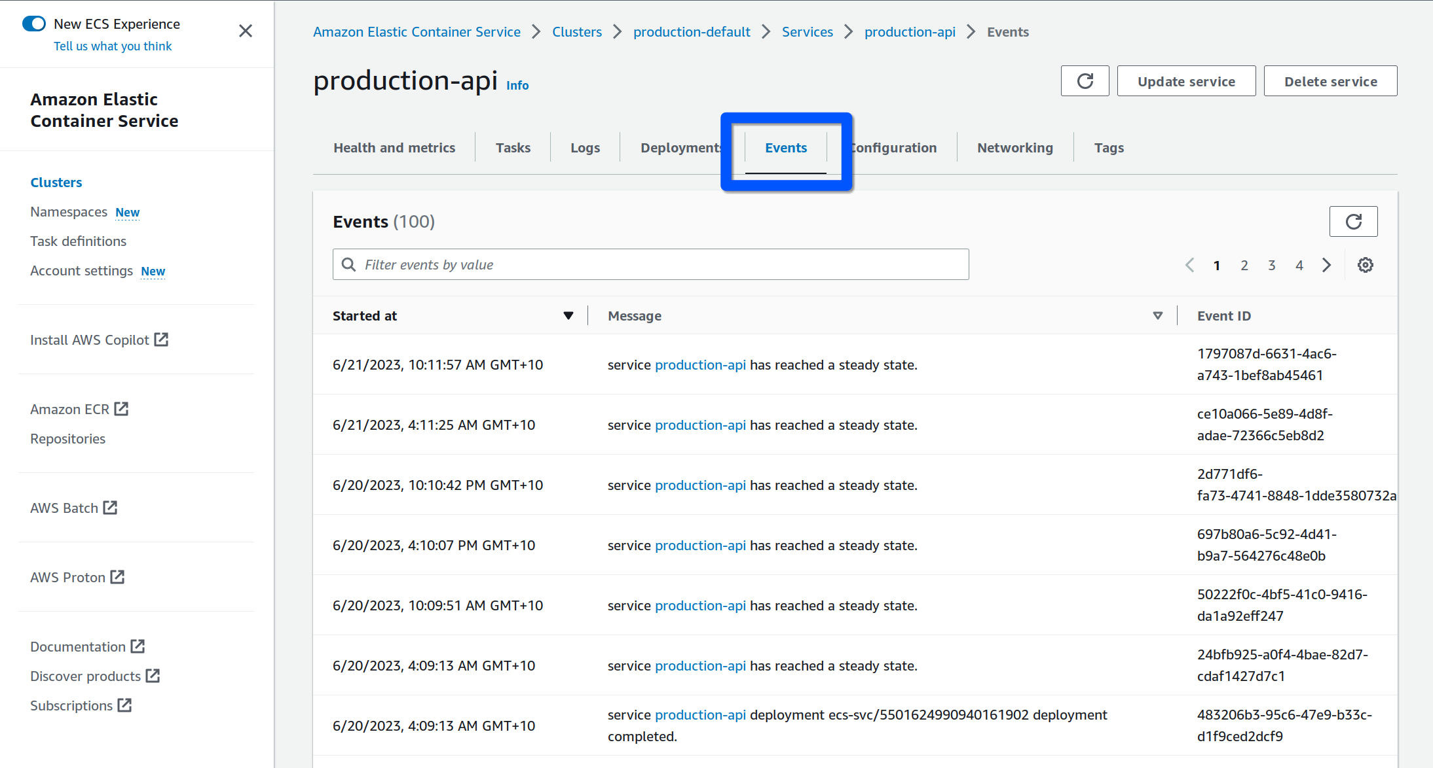Open Repositories in the sidebar
Screen dimensions: 1433x768
pos(67,439)
